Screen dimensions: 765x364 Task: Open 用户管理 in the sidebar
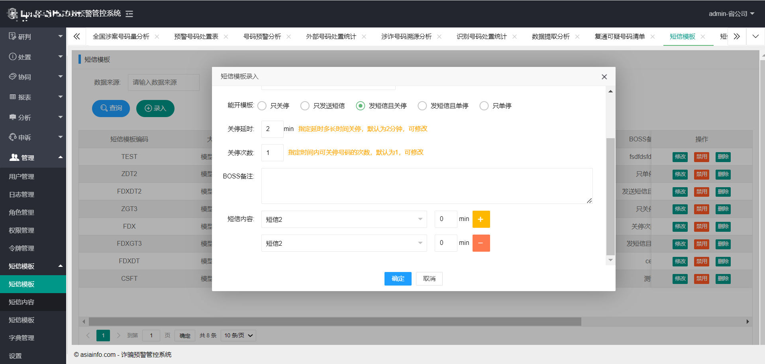pos(33,176)
